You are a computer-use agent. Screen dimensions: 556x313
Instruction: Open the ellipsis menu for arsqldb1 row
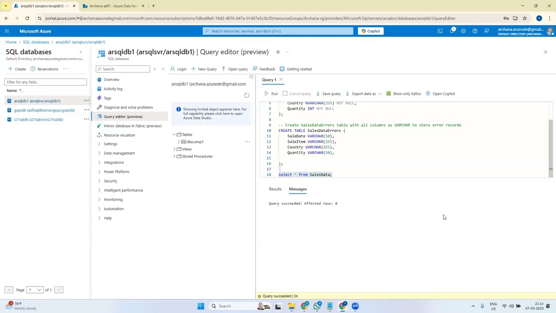(x=86, y=101)
